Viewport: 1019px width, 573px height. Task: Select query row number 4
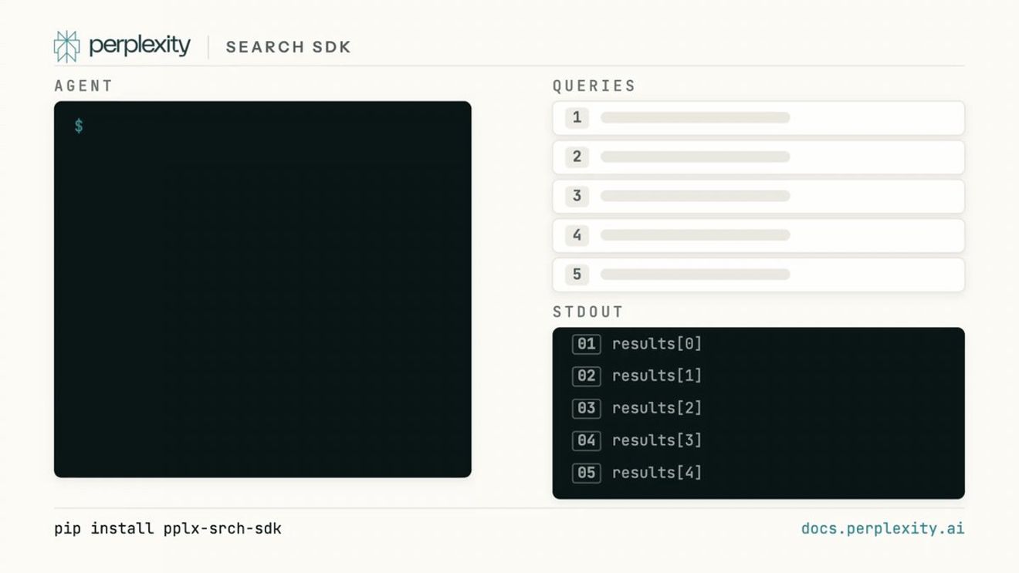pyautogui.click(x=758, y=235)
